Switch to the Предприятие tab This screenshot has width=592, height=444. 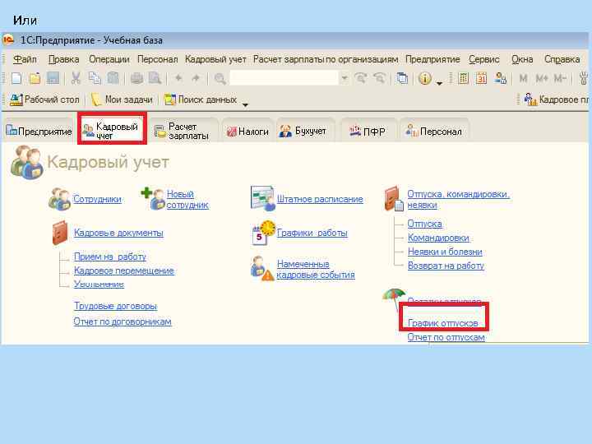click(39, 131)
